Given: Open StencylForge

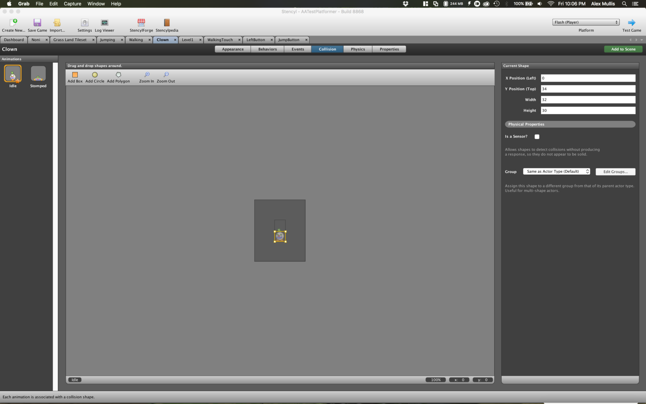Looking at the screenshot, I should 141,25.
